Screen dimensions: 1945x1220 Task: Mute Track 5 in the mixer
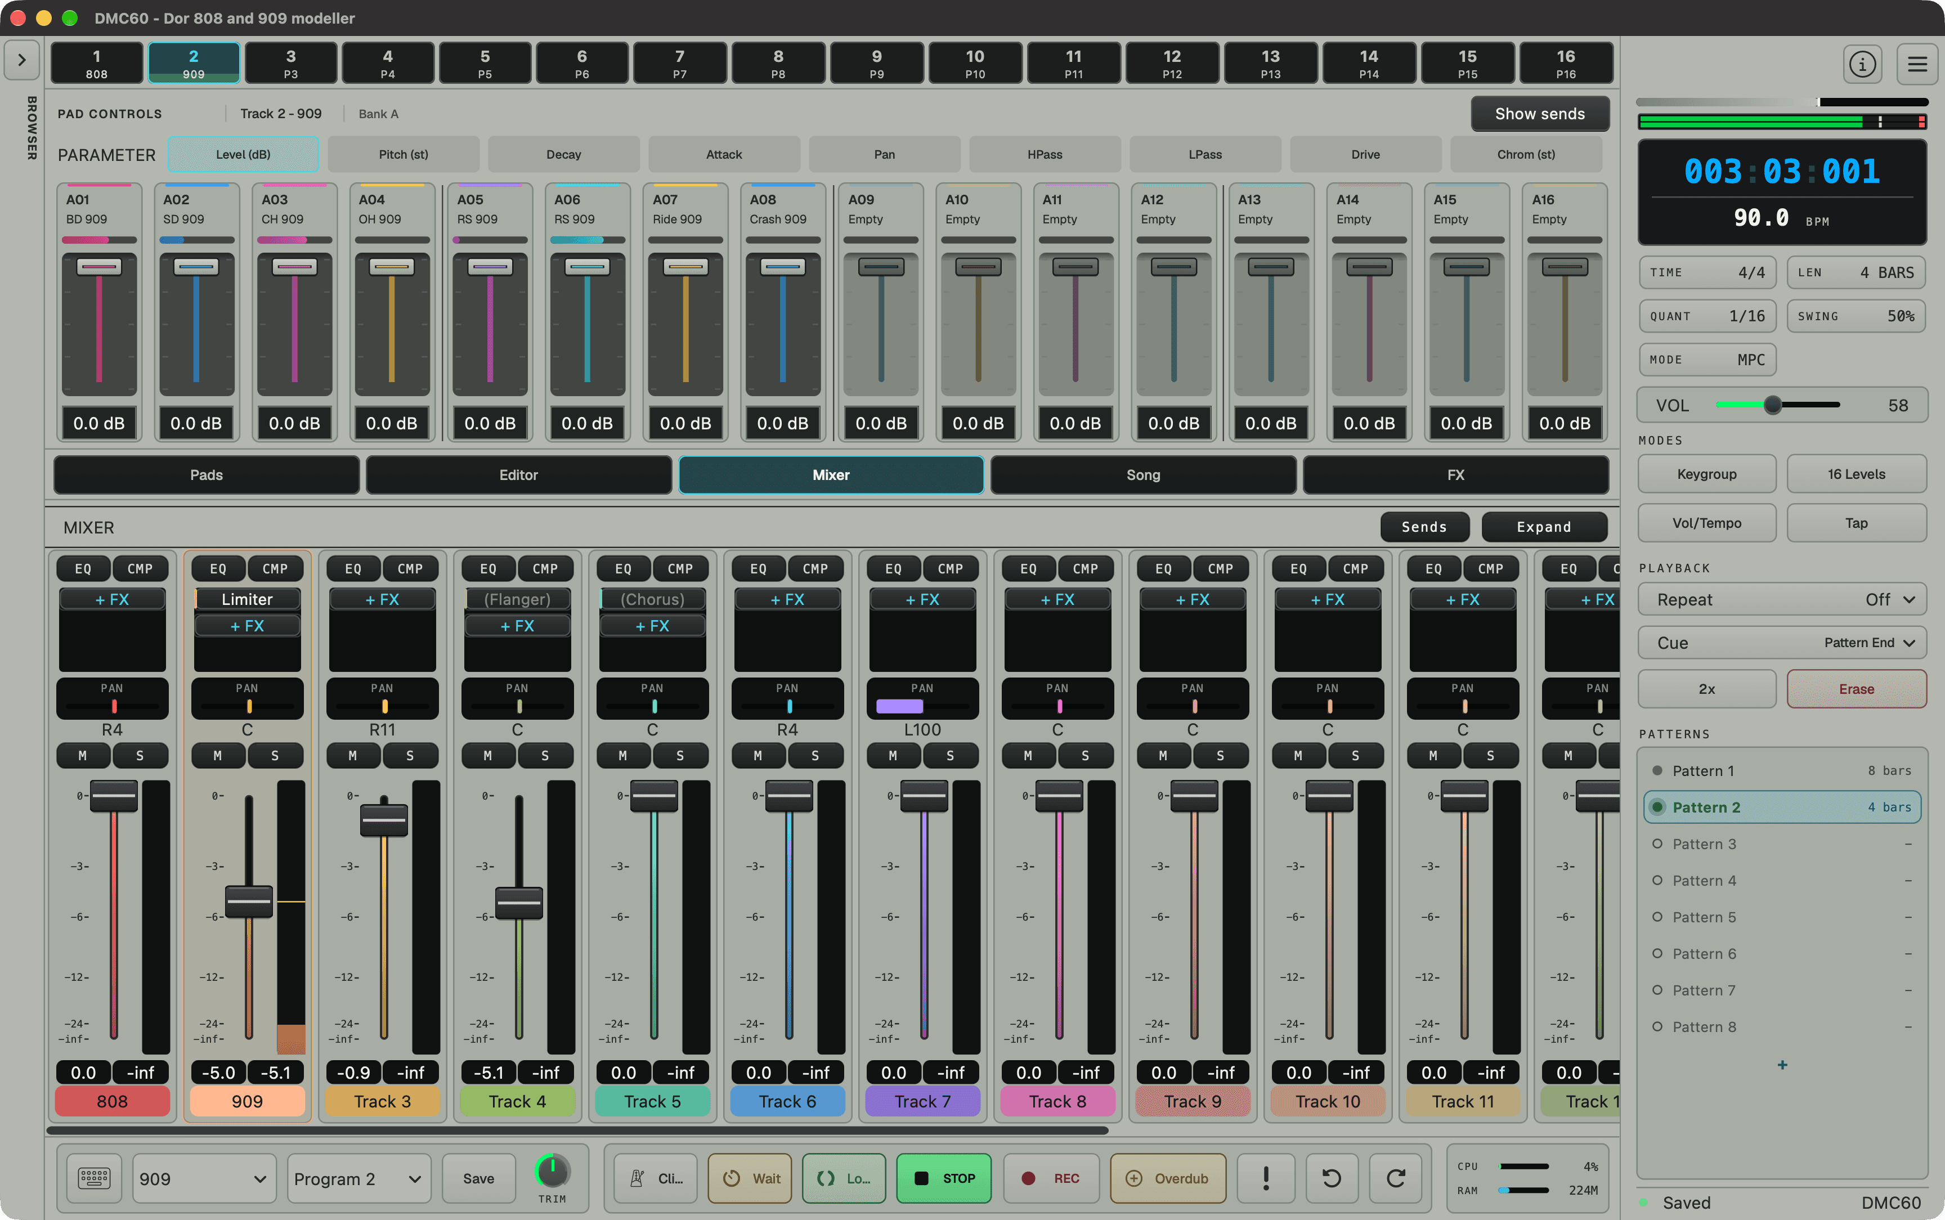(x=623, y=755)
